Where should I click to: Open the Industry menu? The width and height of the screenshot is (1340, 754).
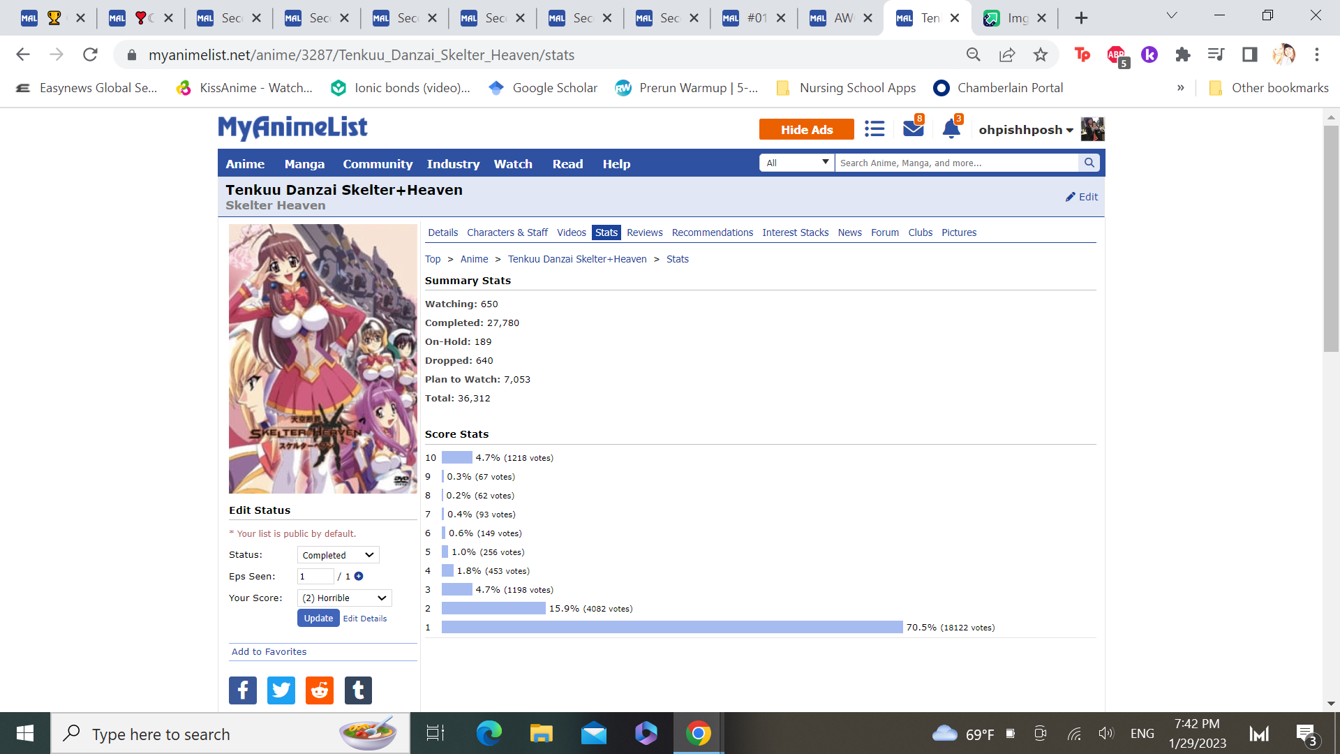(x=453, y=164)
